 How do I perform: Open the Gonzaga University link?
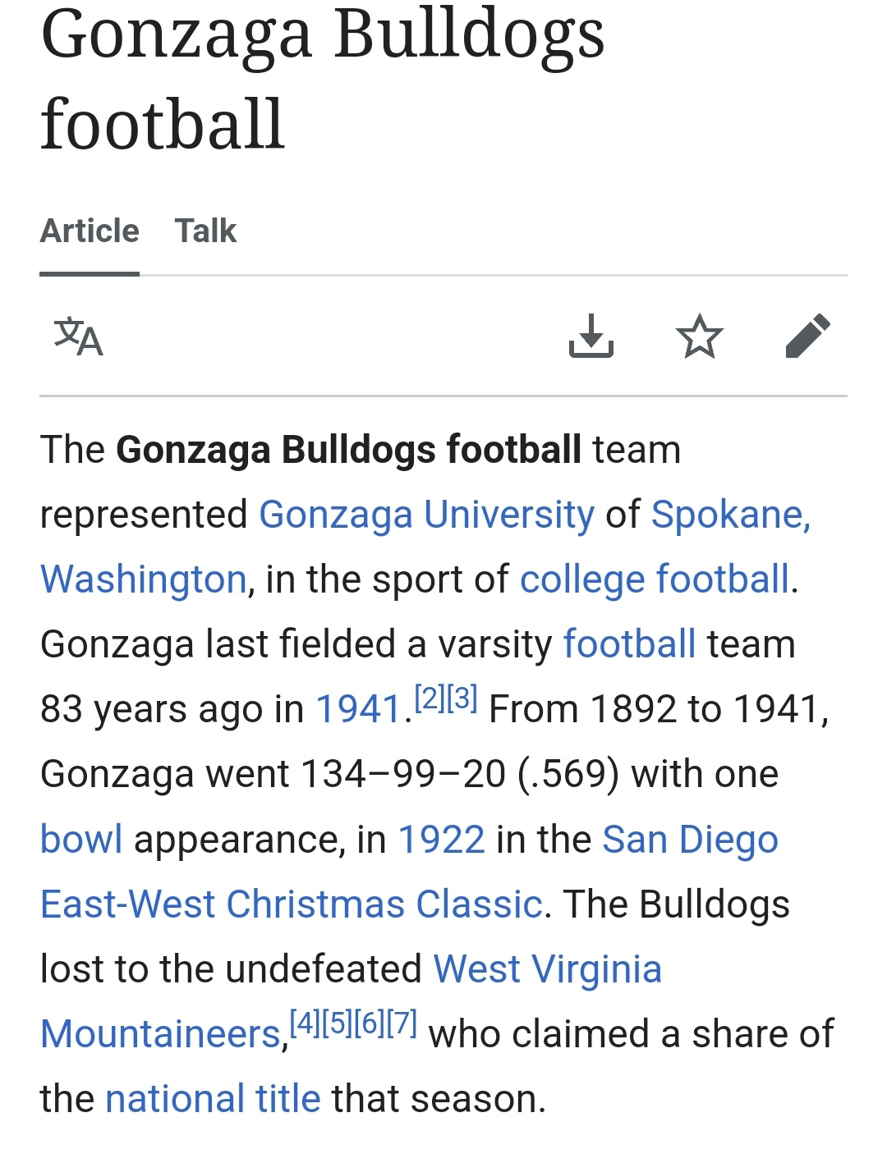coord(426,514)
